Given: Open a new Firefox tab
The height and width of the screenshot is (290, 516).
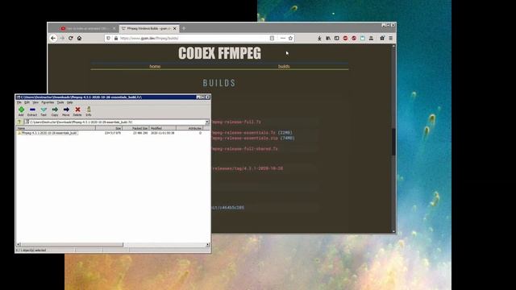Looking at the screenshot, I should tap(184, 29).
